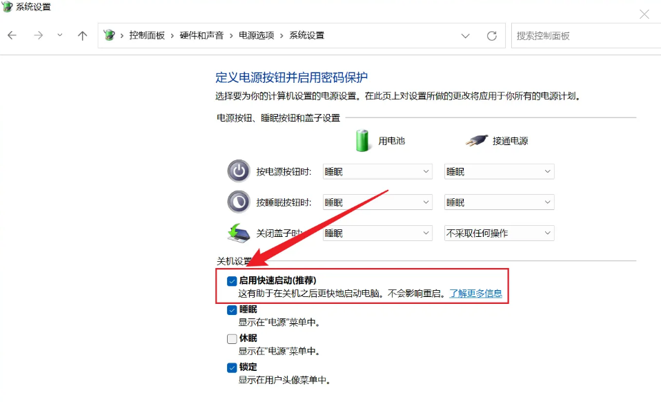Click the green battery icon

pos(362,140)
